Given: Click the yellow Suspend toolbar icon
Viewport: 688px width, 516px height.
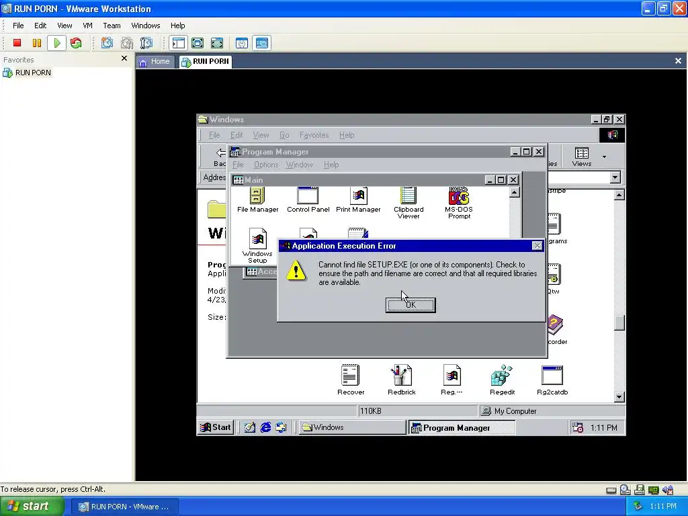Looking at the screenshot, I should click(37, 43).
